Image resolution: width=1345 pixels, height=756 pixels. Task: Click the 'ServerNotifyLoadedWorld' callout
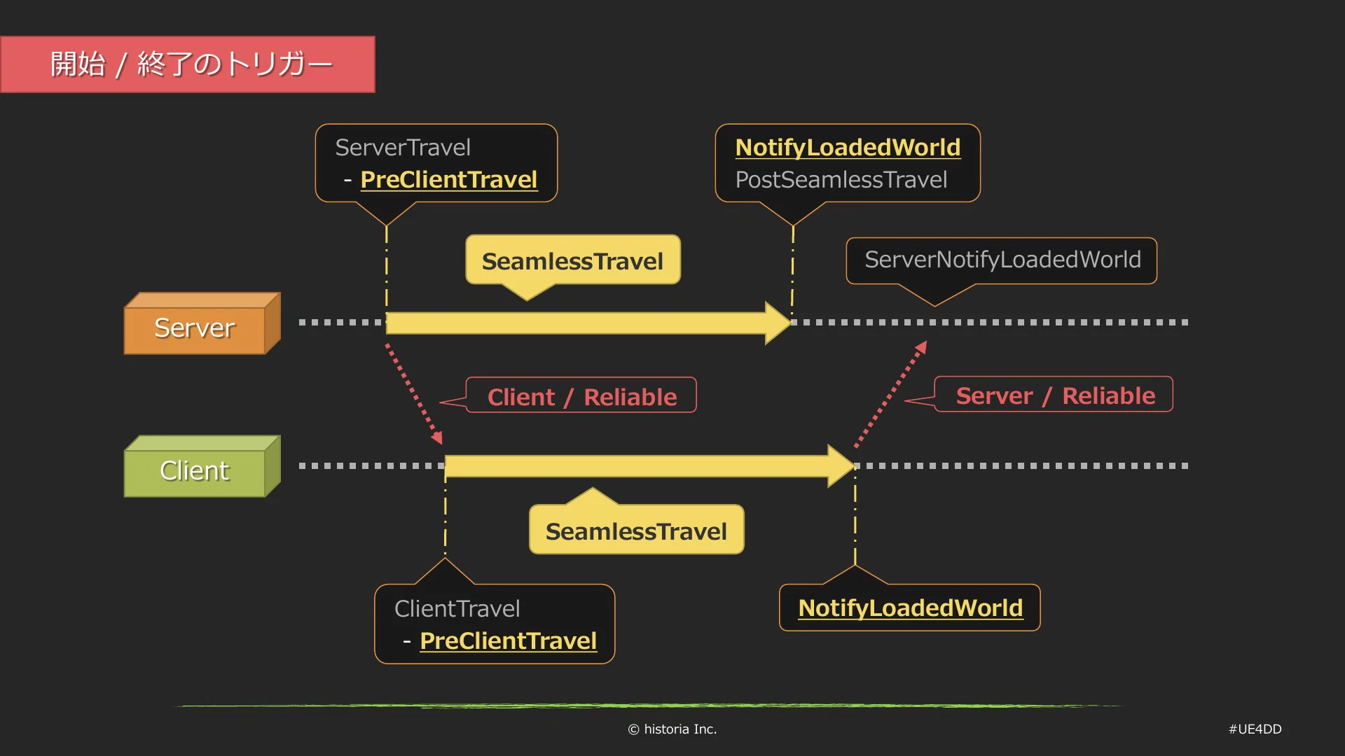click(1002, 260)
